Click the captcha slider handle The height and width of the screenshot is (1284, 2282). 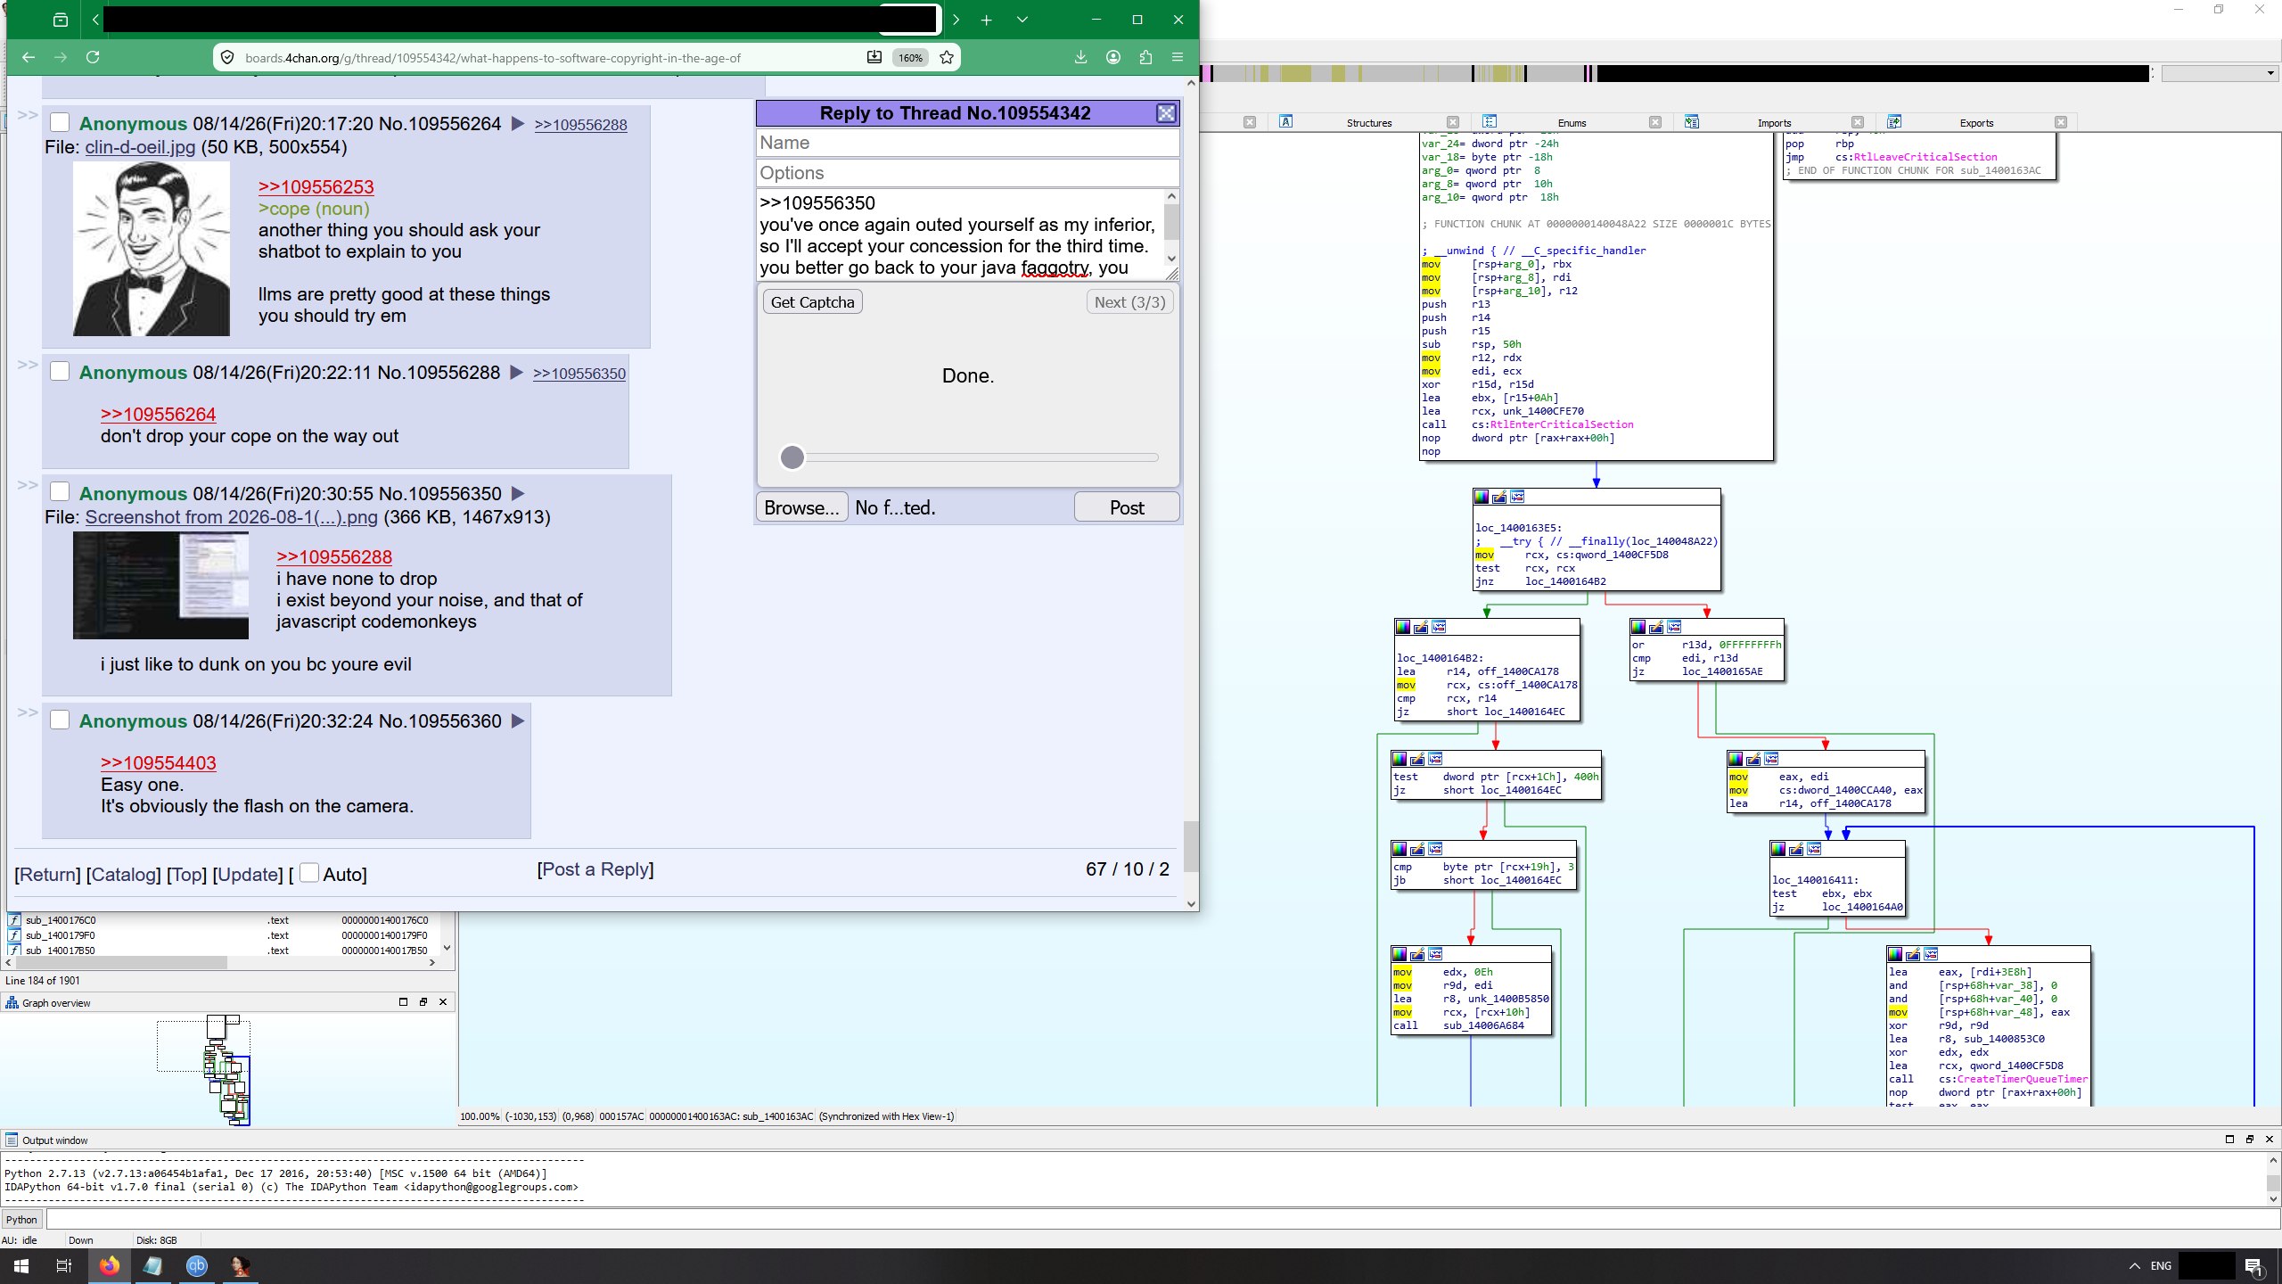[x=792, y=457]
